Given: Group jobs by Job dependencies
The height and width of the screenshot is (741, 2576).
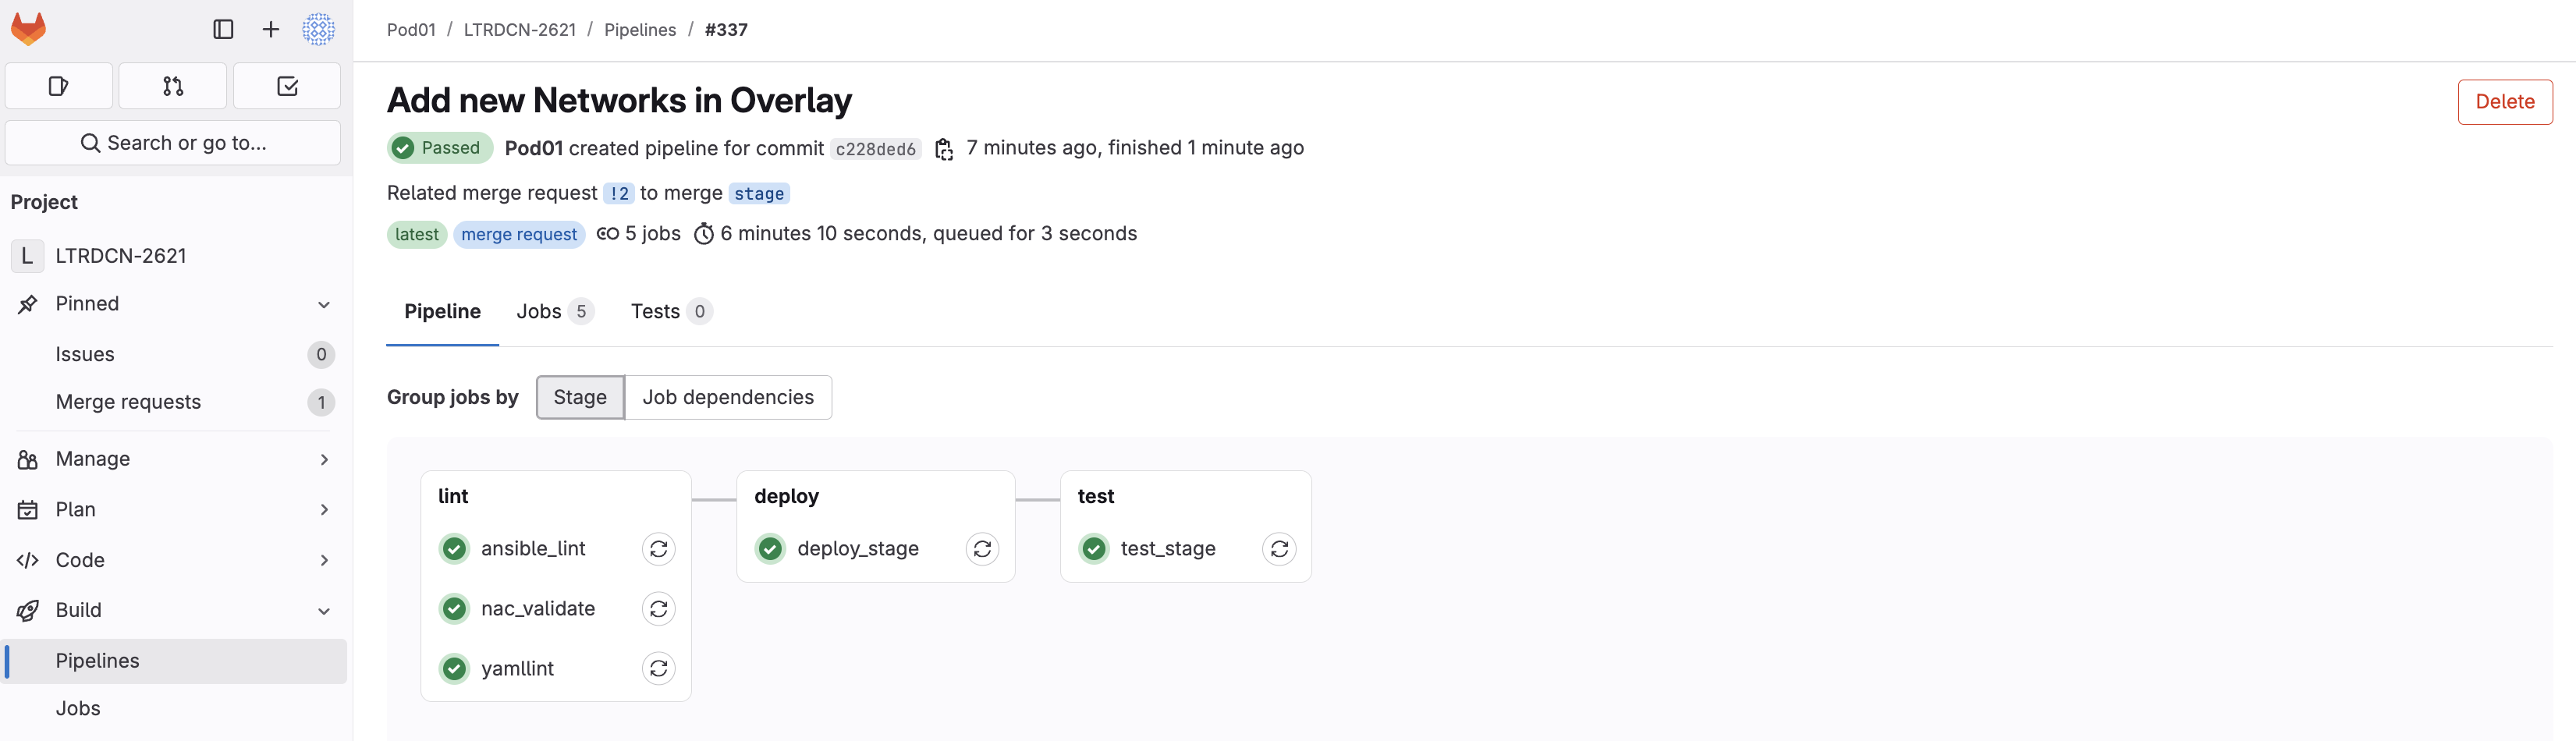Looking at the screenshot, I should coord(728,397).
